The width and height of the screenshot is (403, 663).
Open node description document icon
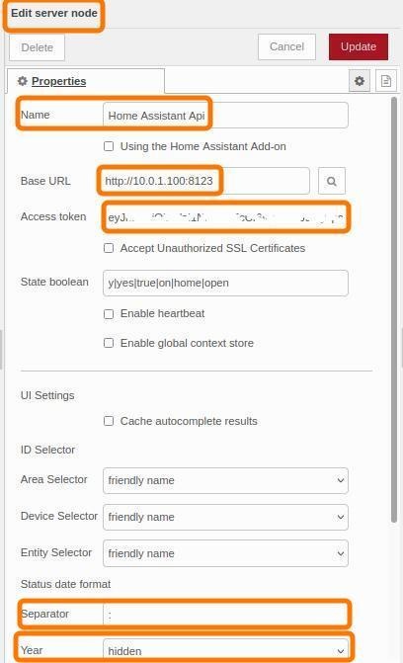(385, 81)
